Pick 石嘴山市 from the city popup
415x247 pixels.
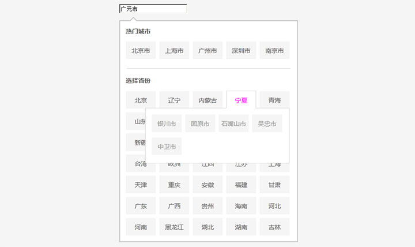point(233,124)
